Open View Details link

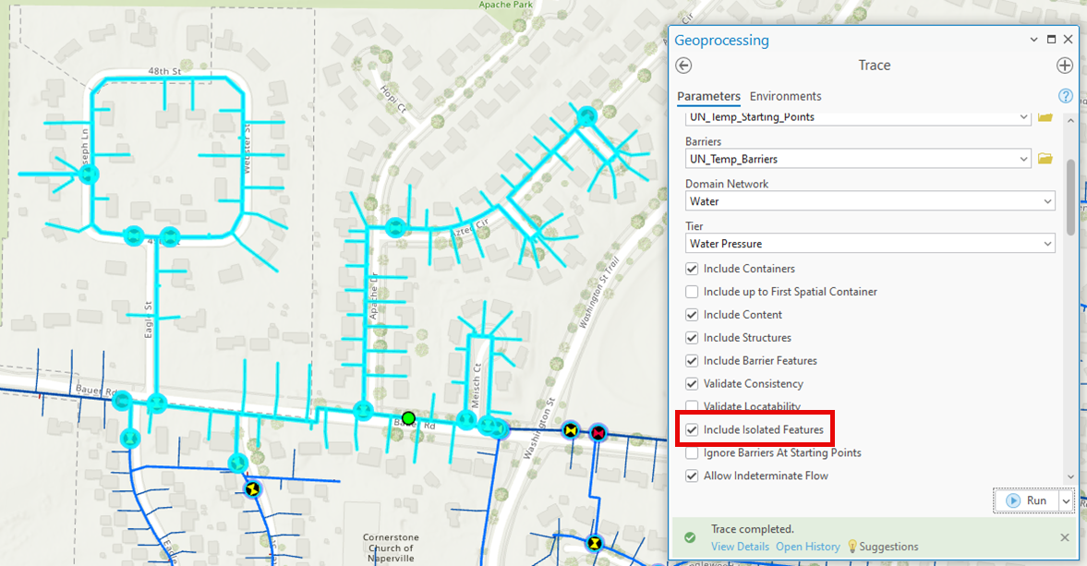(x=740, y=547)
